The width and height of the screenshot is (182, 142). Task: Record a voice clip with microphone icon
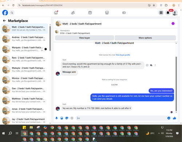coord(56,118)
